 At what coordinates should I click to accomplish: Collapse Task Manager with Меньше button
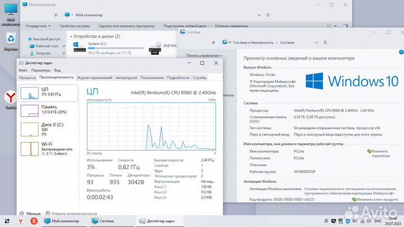(x=30, y=214)
